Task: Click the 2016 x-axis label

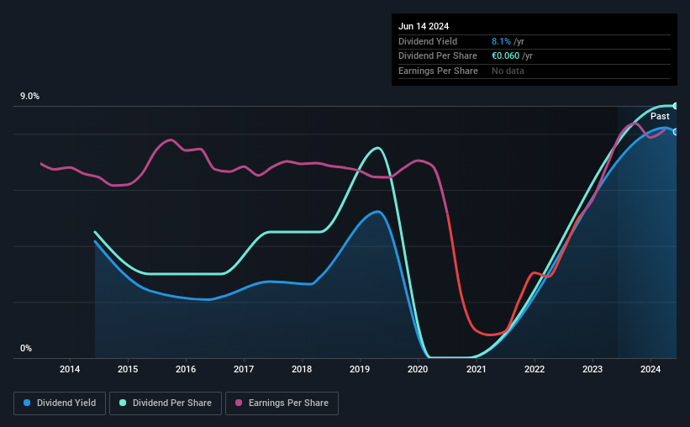Action: tap(186, 369)
